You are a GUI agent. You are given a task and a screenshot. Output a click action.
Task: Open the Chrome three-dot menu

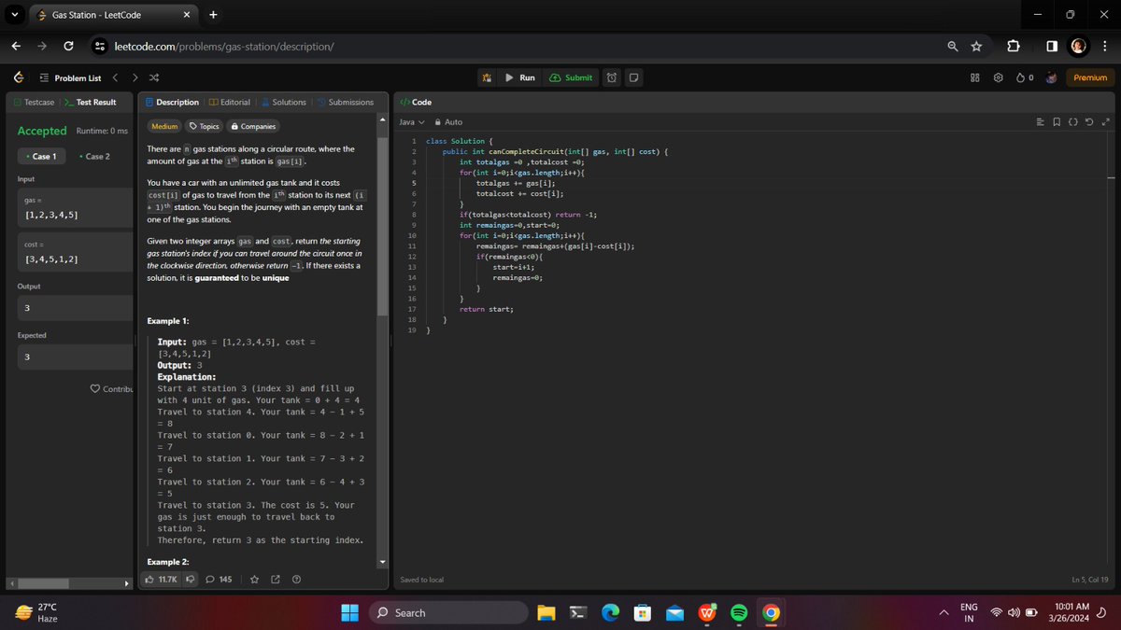(1103, 46)
